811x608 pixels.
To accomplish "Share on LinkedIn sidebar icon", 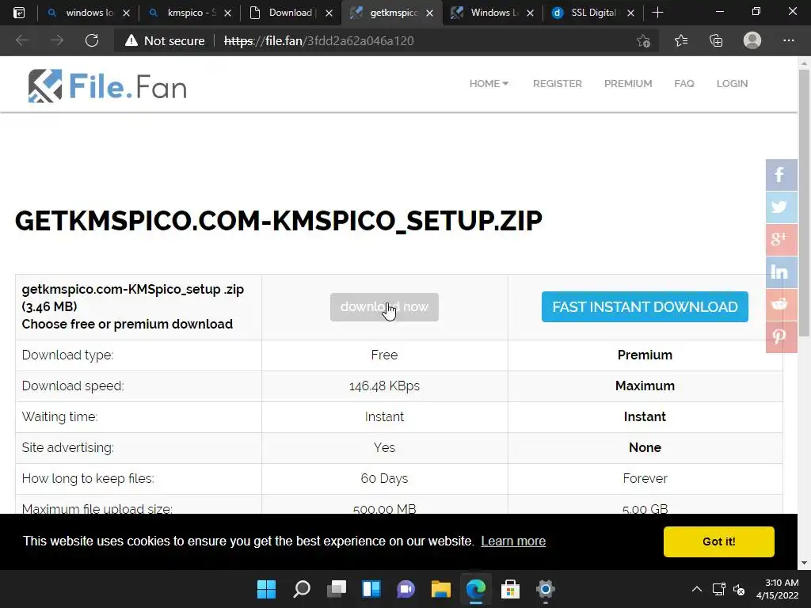I will 781,272.
